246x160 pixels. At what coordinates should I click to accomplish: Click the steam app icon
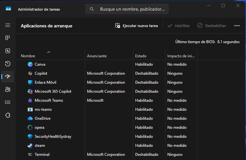coord(30,146)
